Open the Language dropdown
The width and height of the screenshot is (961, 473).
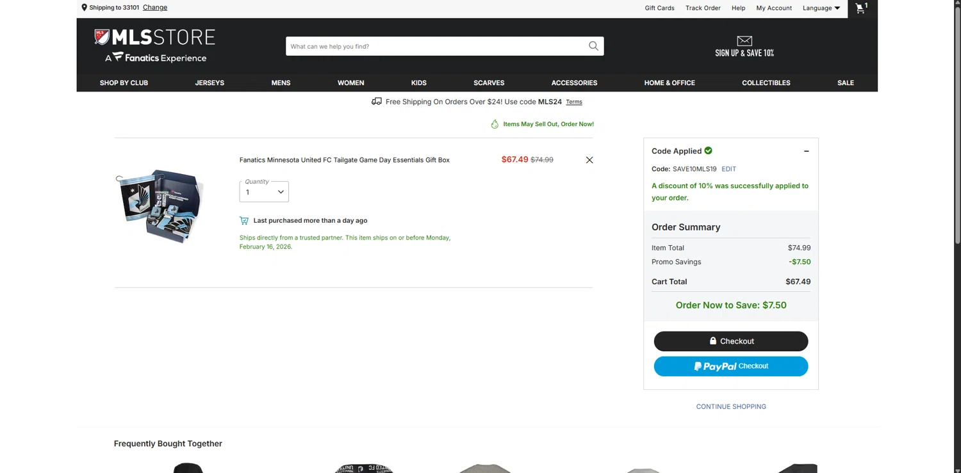click(821, 8)
